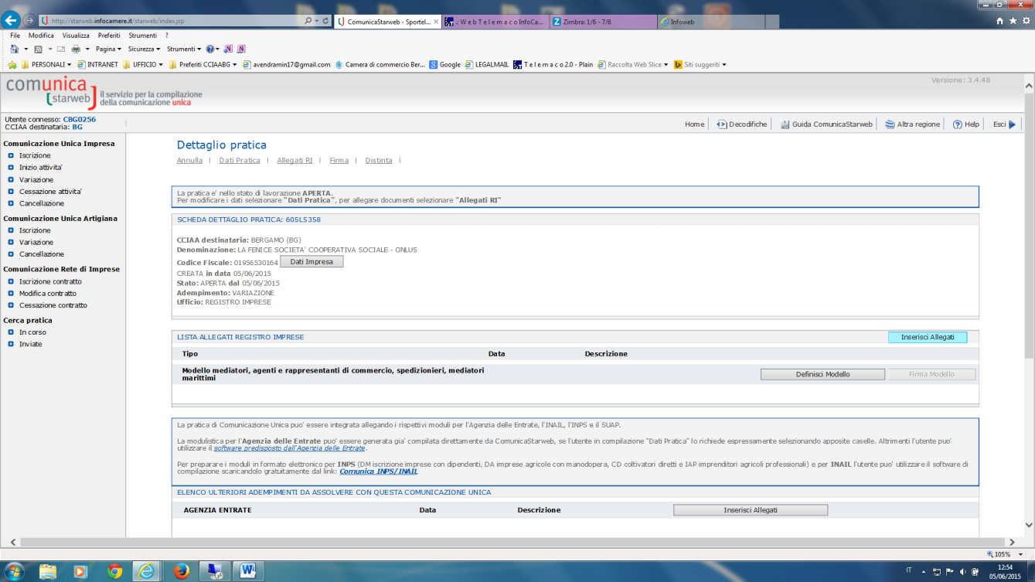Expand the PERSONALI favorites folder
The height and width of the screenshot is (582, 1035).
(x=46, y=65)
